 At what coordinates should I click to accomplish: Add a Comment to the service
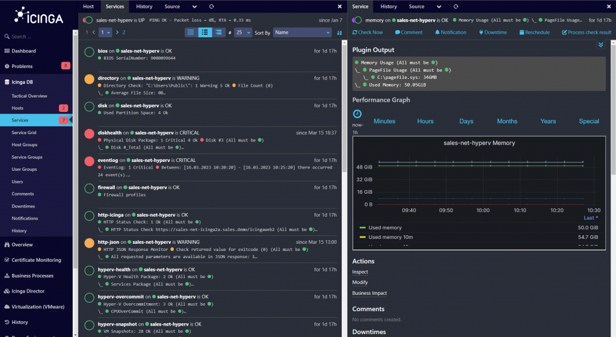point(408,32)
